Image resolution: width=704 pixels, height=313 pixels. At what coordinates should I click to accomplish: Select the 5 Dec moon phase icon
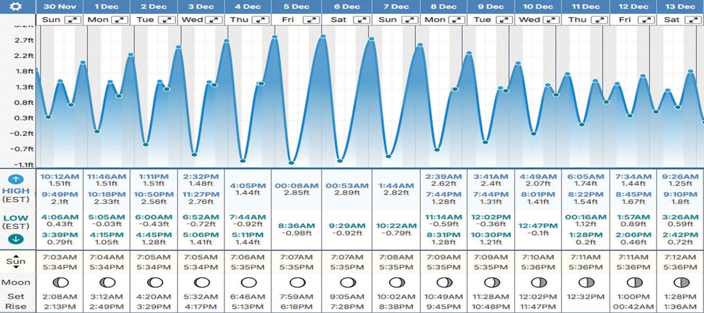[297, 282]
